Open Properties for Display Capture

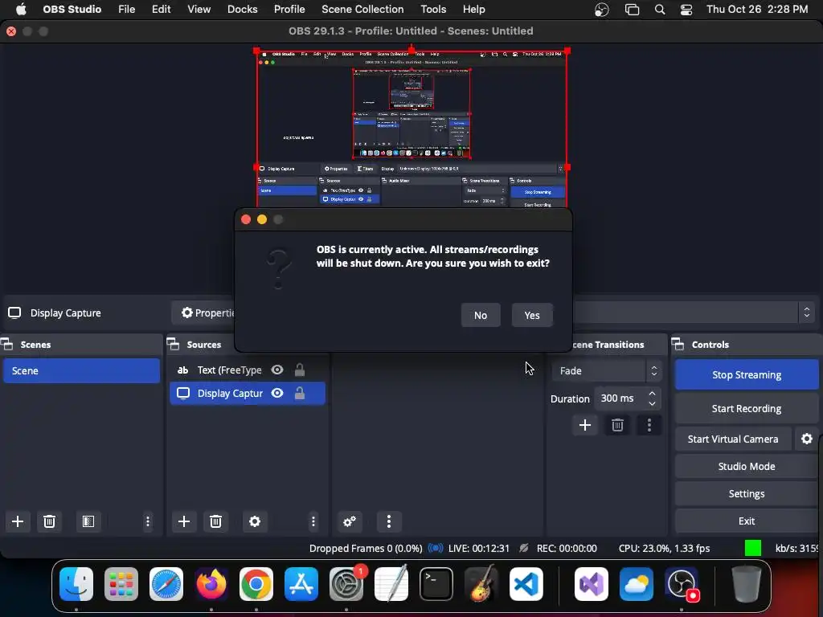click(x=206, y=313)
